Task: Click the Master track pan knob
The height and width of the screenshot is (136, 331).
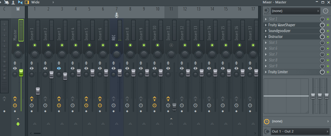Action: 18,54
